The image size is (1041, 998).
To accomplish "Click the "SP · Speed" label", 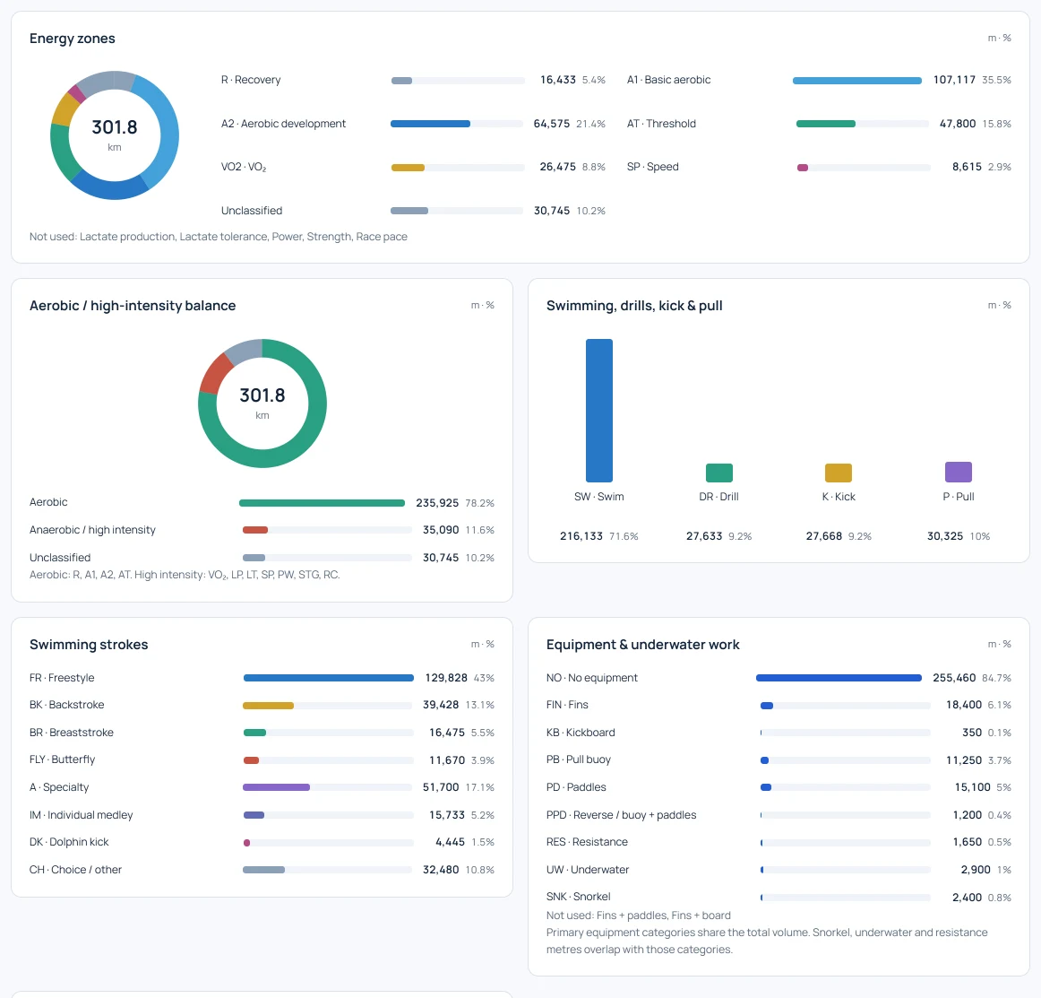I will (652, 167).
